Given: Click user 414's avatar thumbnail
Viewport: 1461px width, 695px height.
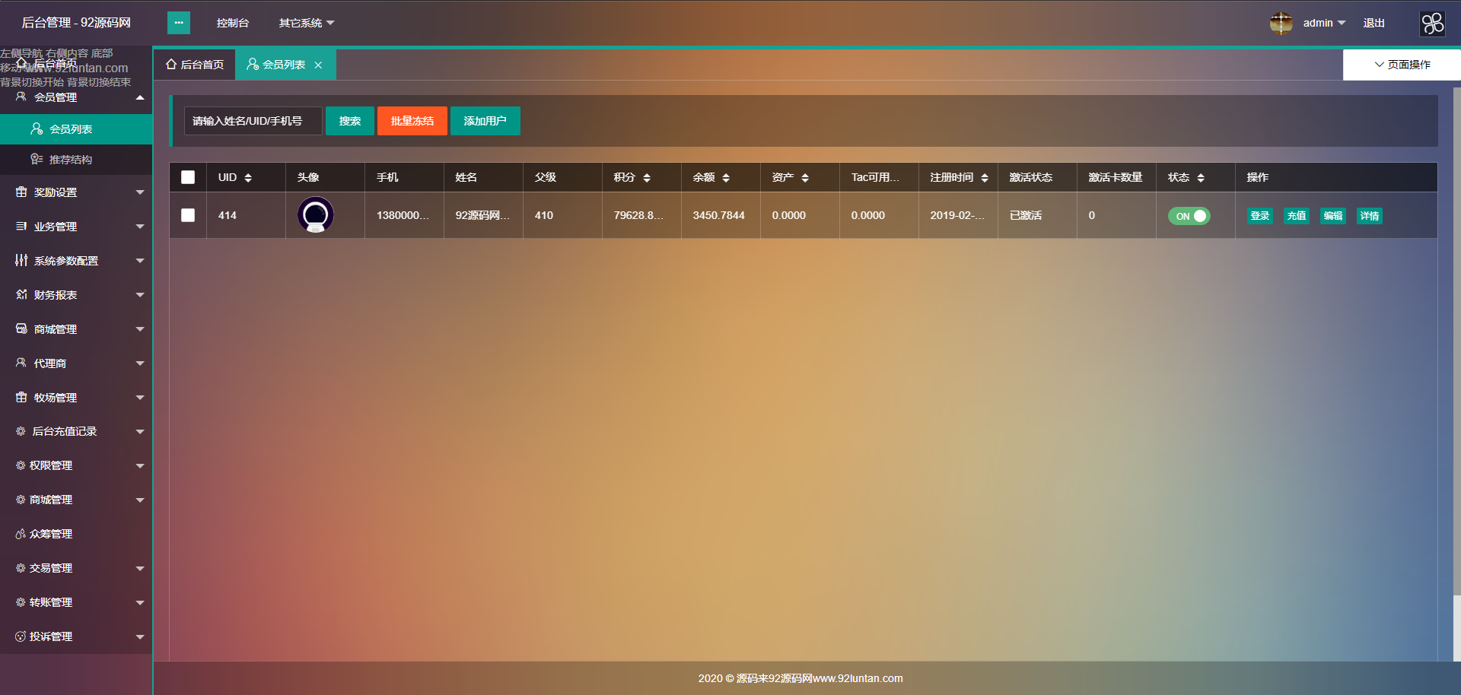Looking at the screenshot, I should point(316,214).
